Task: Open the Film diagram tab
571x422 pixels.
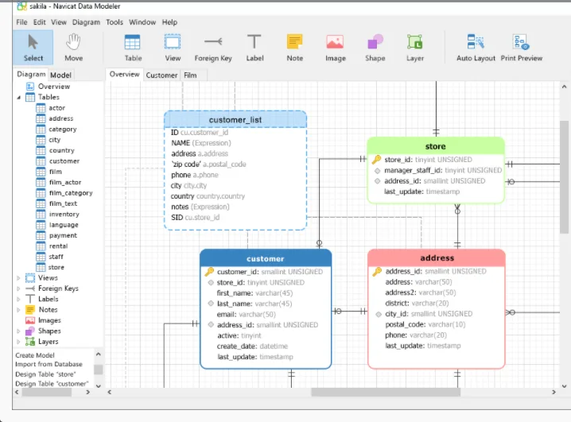Action: (x=190, y=75)
